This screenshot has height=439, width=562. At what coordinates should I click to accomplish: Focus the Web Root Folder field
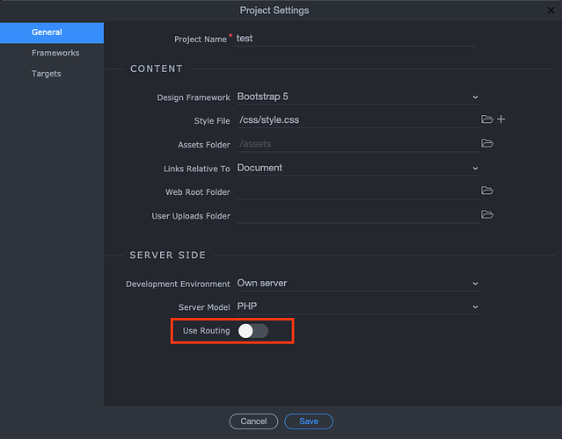[358, 191]
